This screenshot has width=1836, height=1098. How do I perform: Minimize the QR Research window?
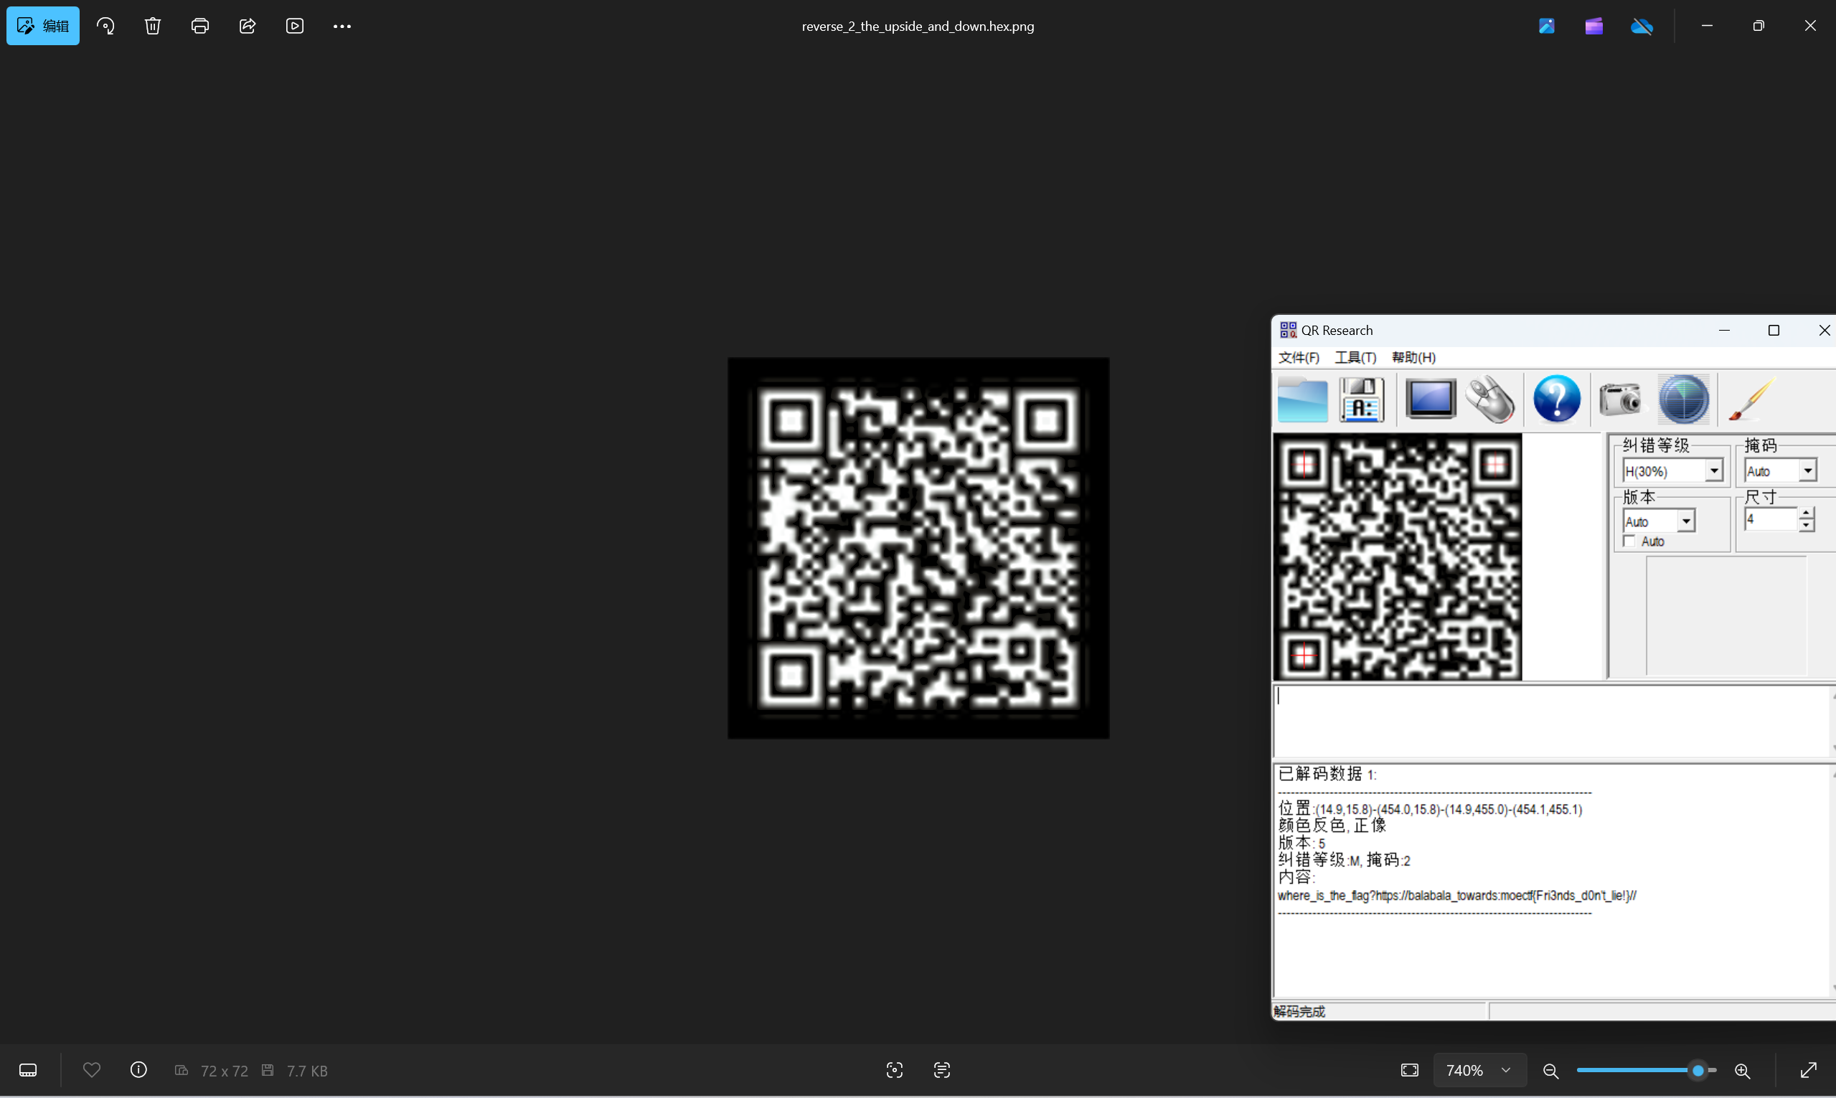[1724, 330]
